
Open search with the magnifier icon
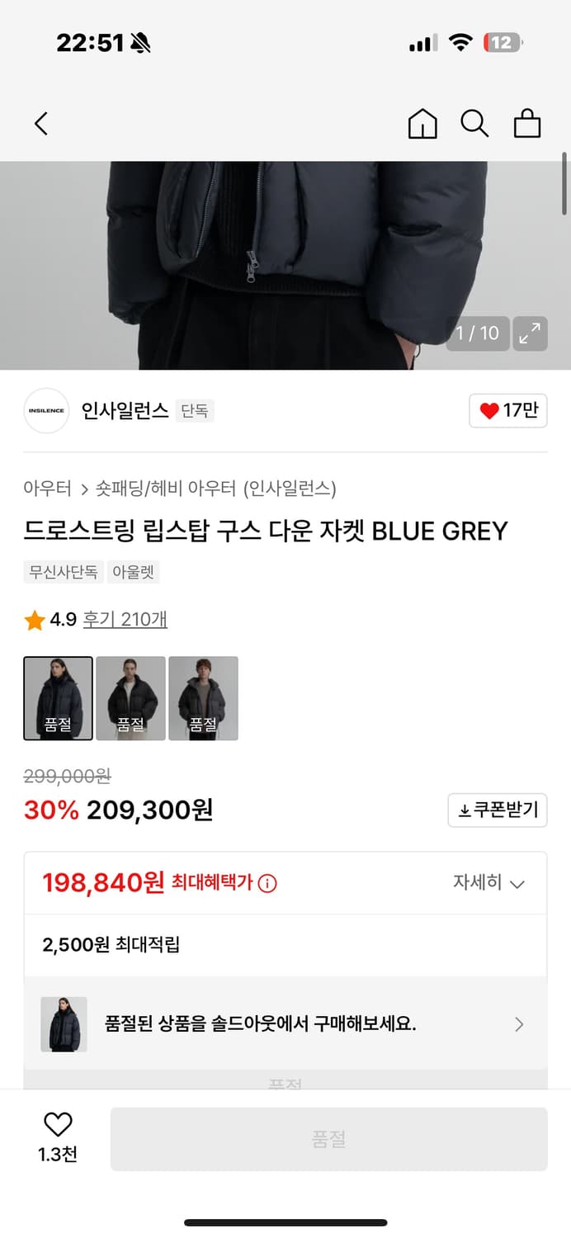point(474,123)
